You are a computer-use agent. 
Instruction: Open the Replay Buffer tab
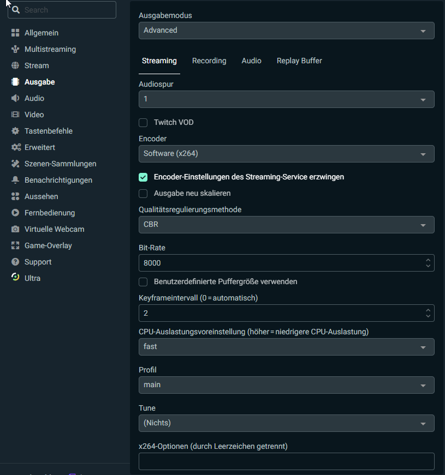click(299, 61)
